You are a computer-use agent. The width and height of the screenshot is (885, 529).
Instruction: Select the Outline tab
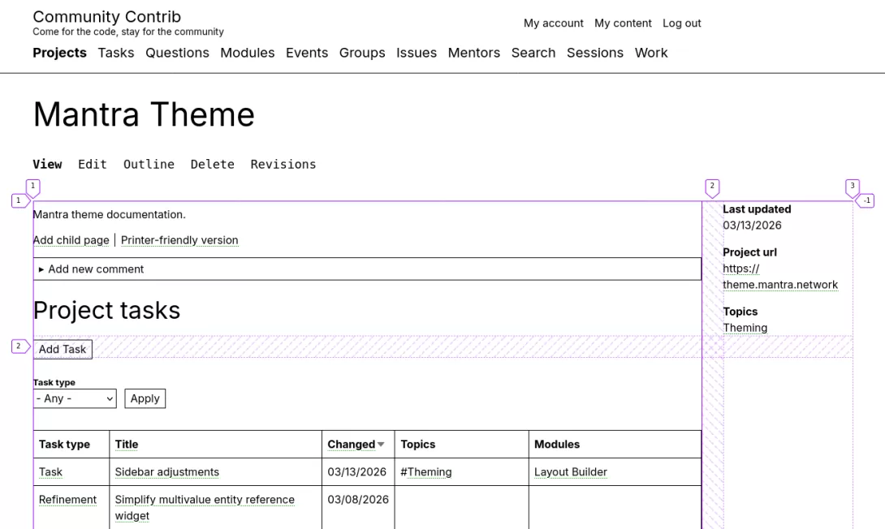(x=149, y=164)
